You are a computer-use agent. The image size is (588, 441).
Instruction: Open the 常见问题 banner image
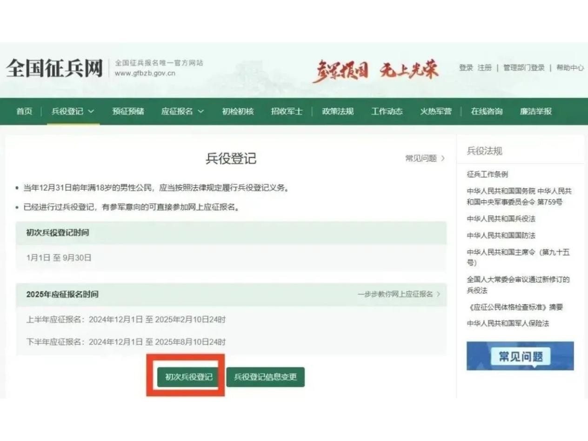point(520,356)
